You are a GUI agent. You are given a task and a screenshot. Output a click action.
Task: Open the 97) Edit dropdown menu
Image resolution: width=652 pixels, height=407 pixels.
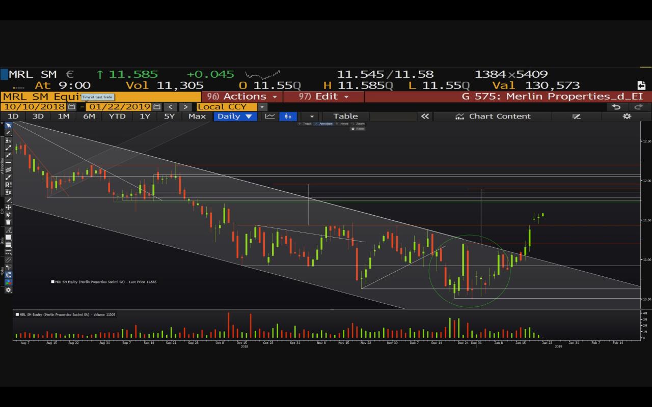coord(324,97)
